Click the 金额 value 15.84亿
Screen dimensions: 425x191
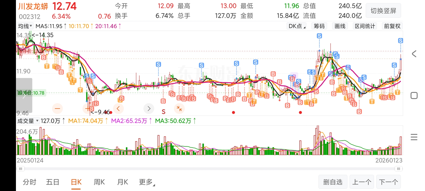pyautogui.click(x=288, y=16)
